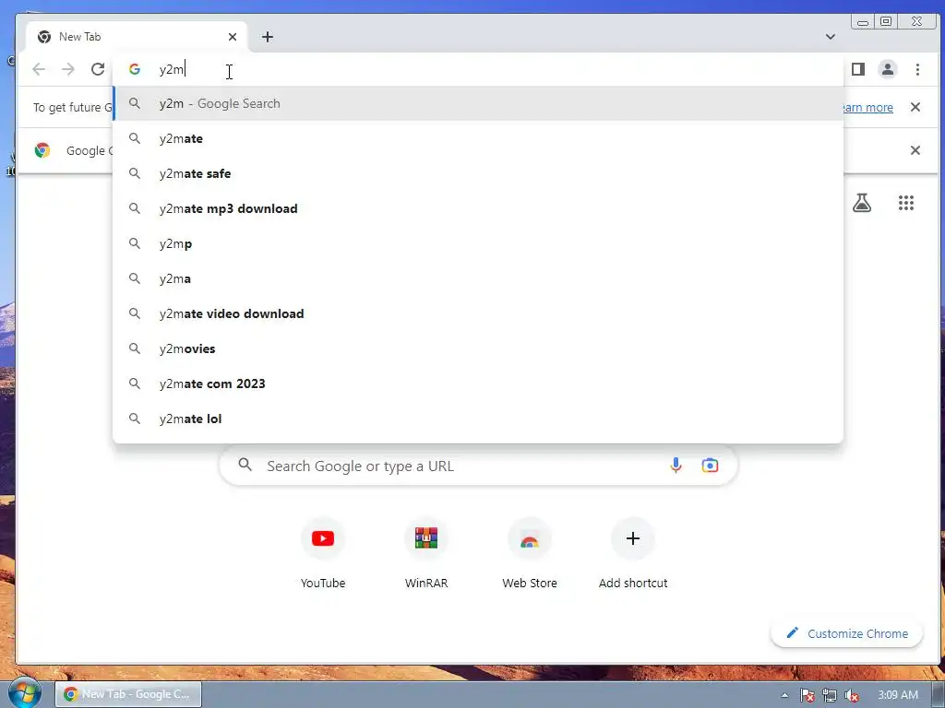This screenshot has width=945, height=708.
Task: Start voice search with the microphone icon
Action: pyautogui.click(x=676, y=466)
